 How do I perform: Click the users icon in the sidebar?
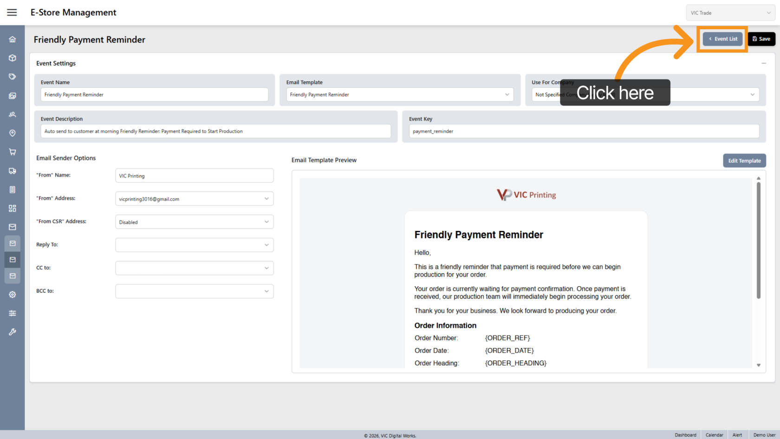[x=13, y=114]
